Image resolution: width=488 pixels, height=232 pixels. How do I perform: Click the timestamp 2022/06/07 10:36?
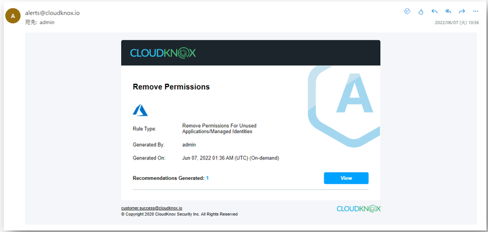click(457, 23)
